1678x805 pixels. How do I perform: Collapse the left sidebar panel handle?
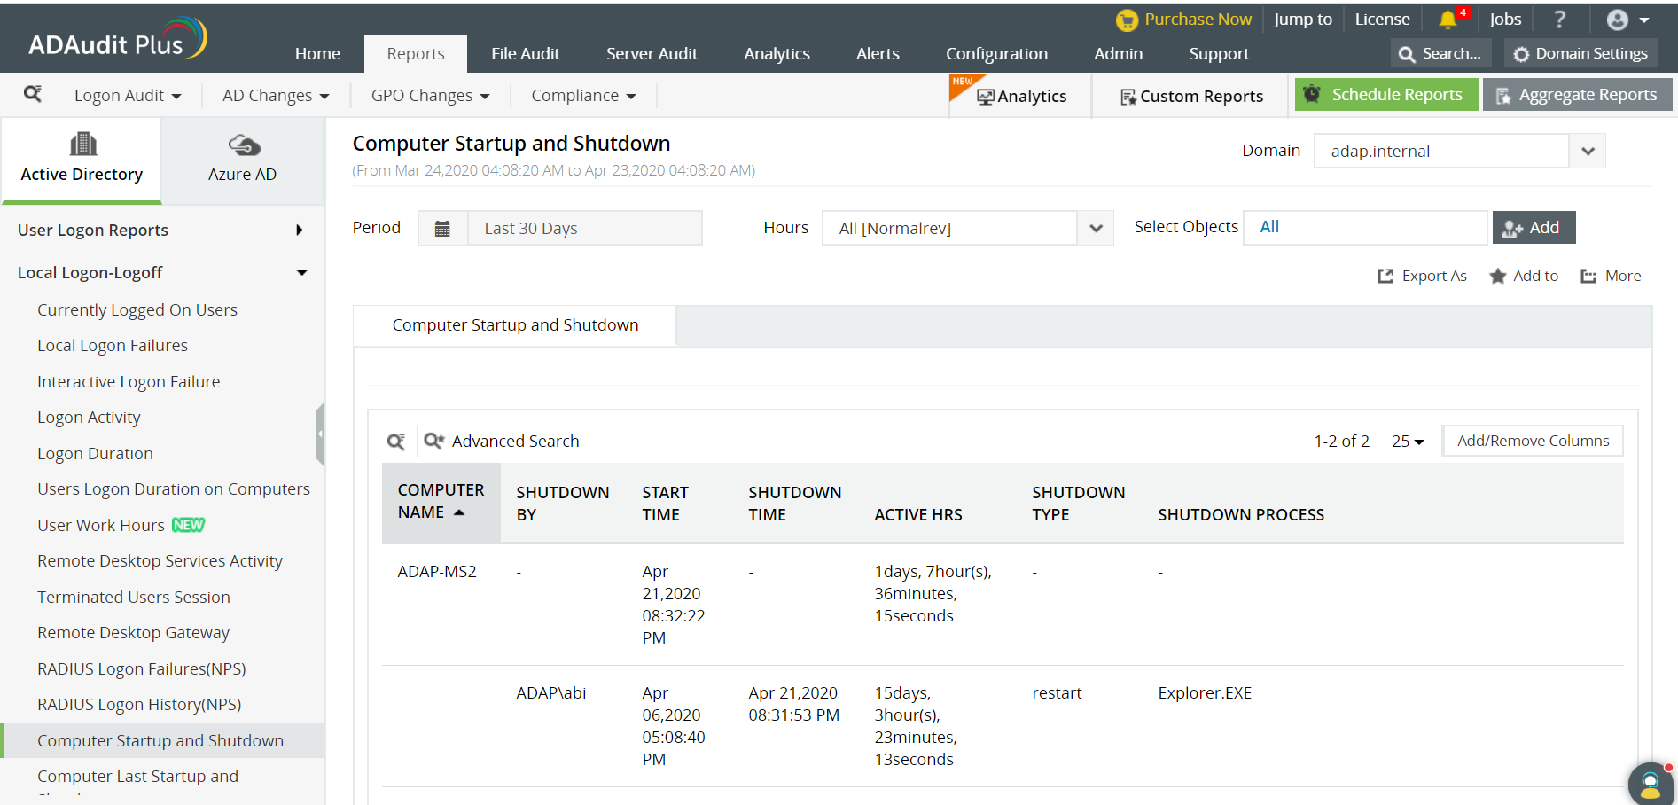tap(320, 434)
